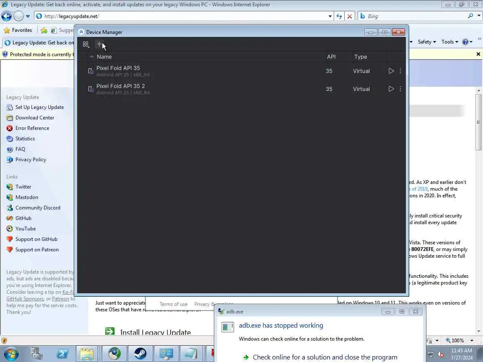Open device grouping options icon in Device Manager
Viewport: 483px width, 362px height.
click(86, 44)
